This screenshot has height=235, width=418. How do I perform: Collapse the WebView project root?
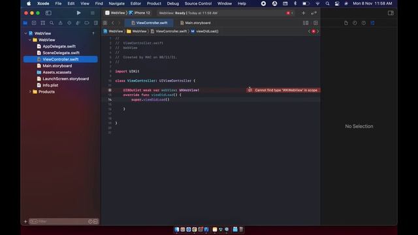click(x=25, y=33)
